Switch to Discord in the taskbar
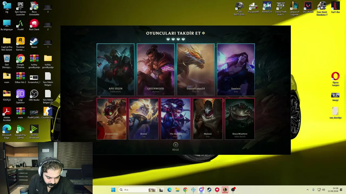This screenshot has height=194, width=346. coord(201,190)
